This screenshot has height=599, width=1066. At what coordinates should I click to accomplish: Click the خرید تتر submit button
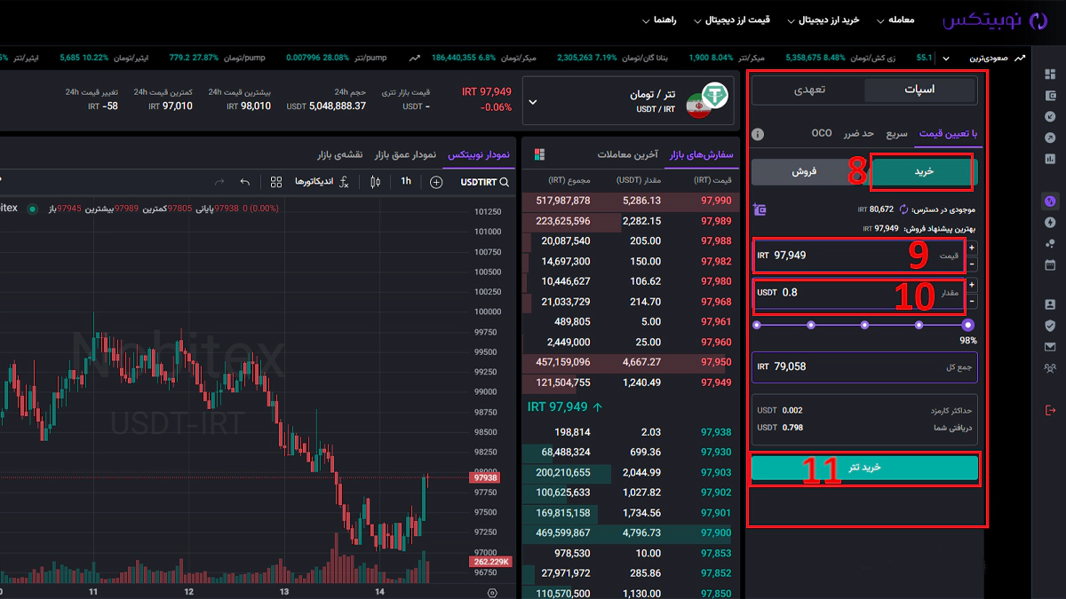click(864, 467)
